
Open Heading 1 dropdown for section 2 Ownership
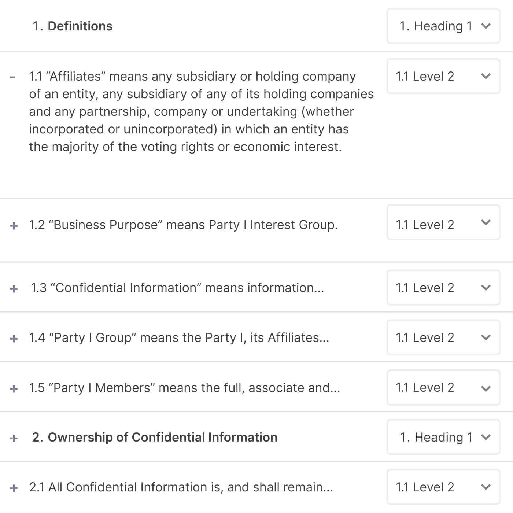click(x=443, y=437)
